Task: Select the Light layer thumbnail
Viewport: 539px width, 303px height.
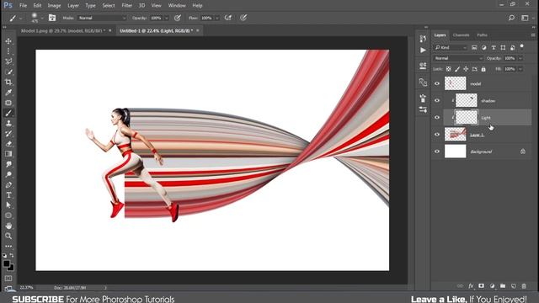Action: pos(466,118)
